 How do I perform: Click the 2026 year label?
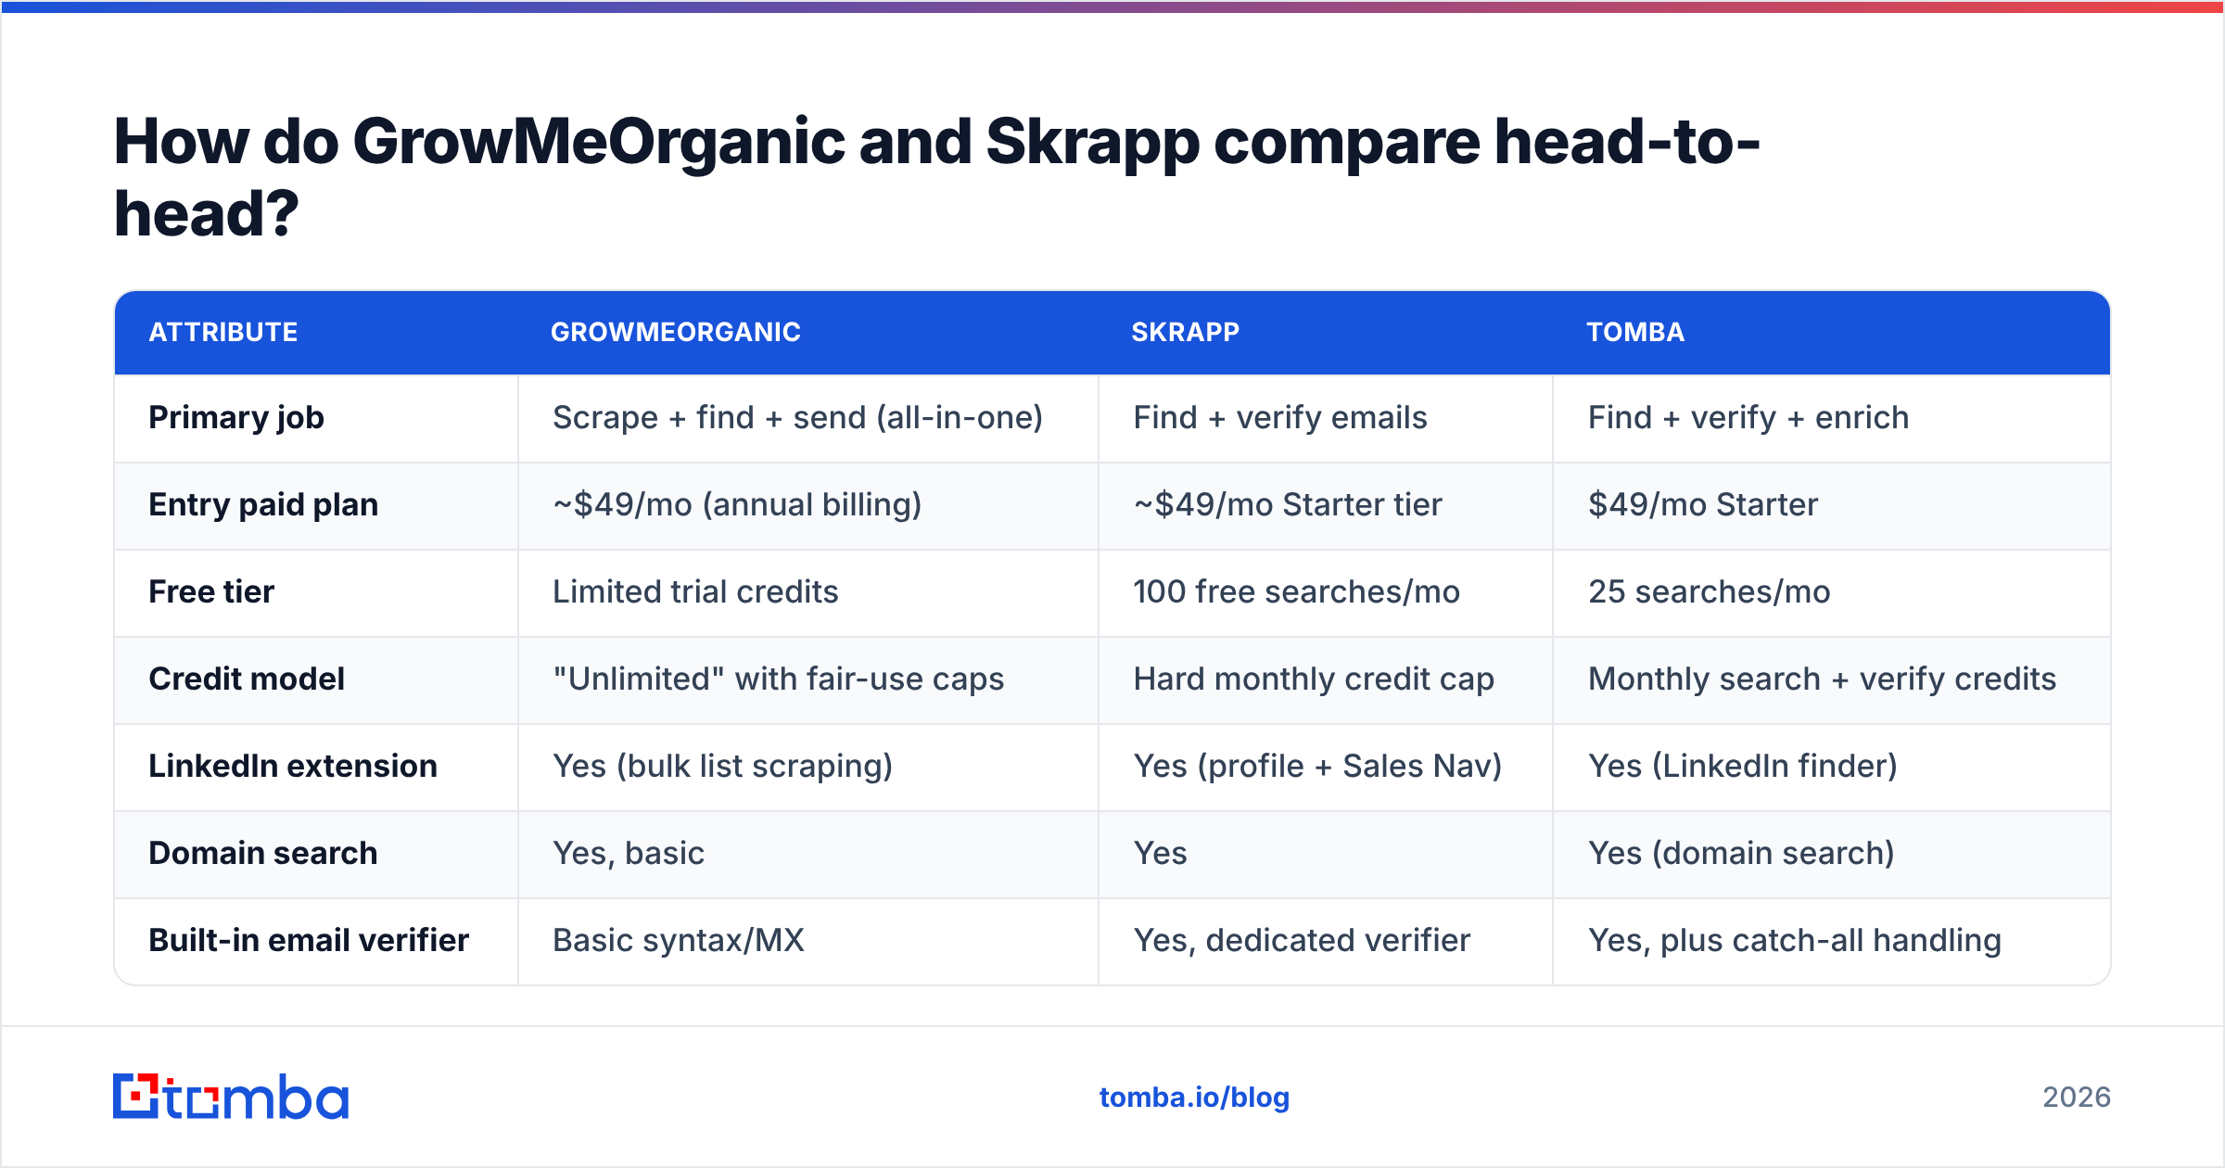coord(2077,1098)
